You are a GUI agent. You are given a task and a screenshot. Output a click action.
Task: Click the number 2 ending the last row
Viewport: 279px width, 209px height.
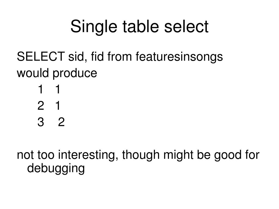(x=61, y=122)
